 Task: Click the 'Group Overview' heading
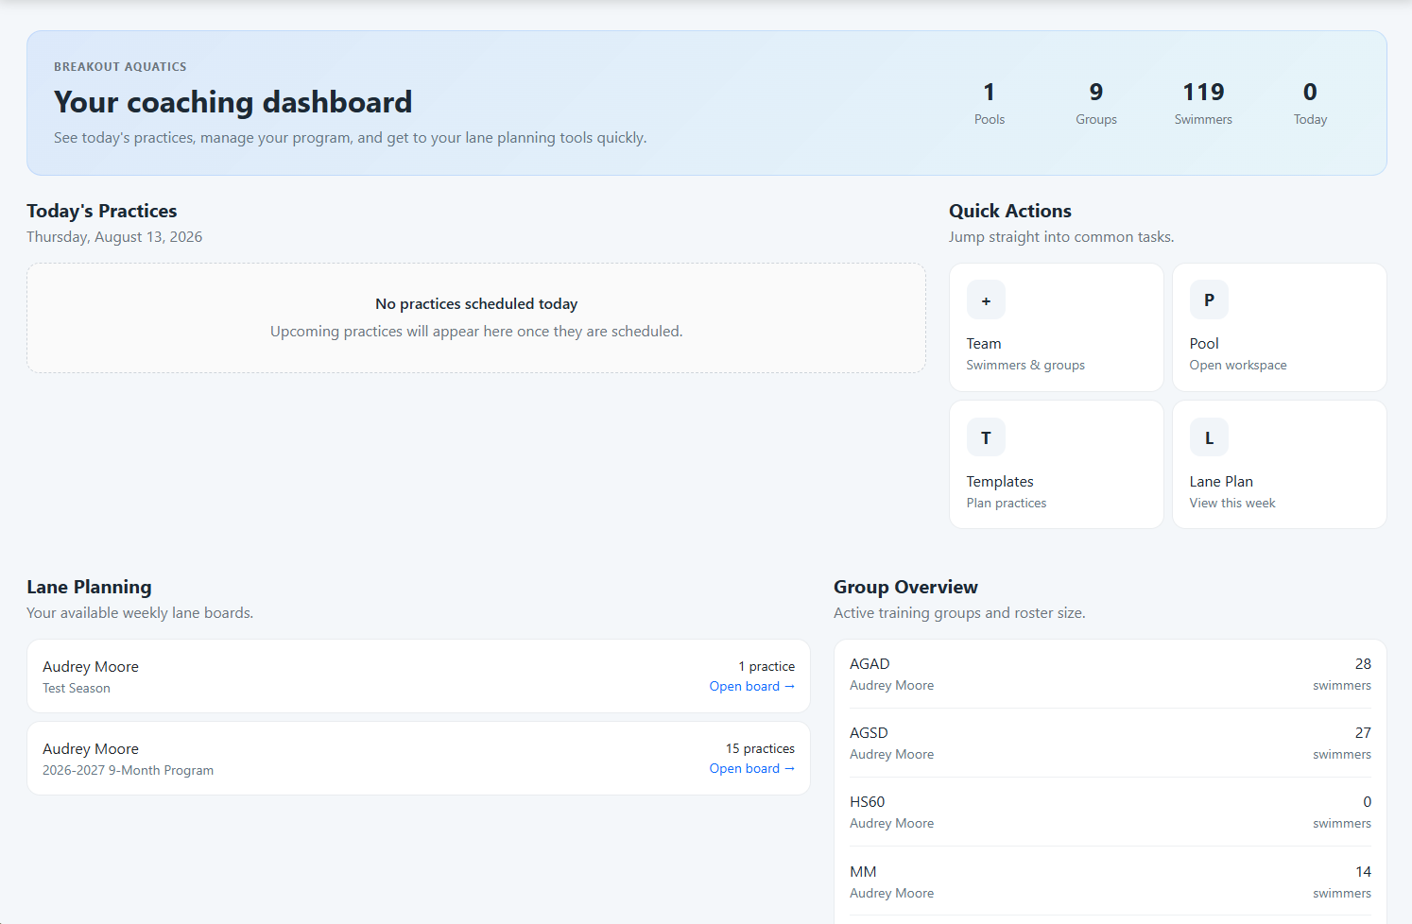click(x=905, y=587)
